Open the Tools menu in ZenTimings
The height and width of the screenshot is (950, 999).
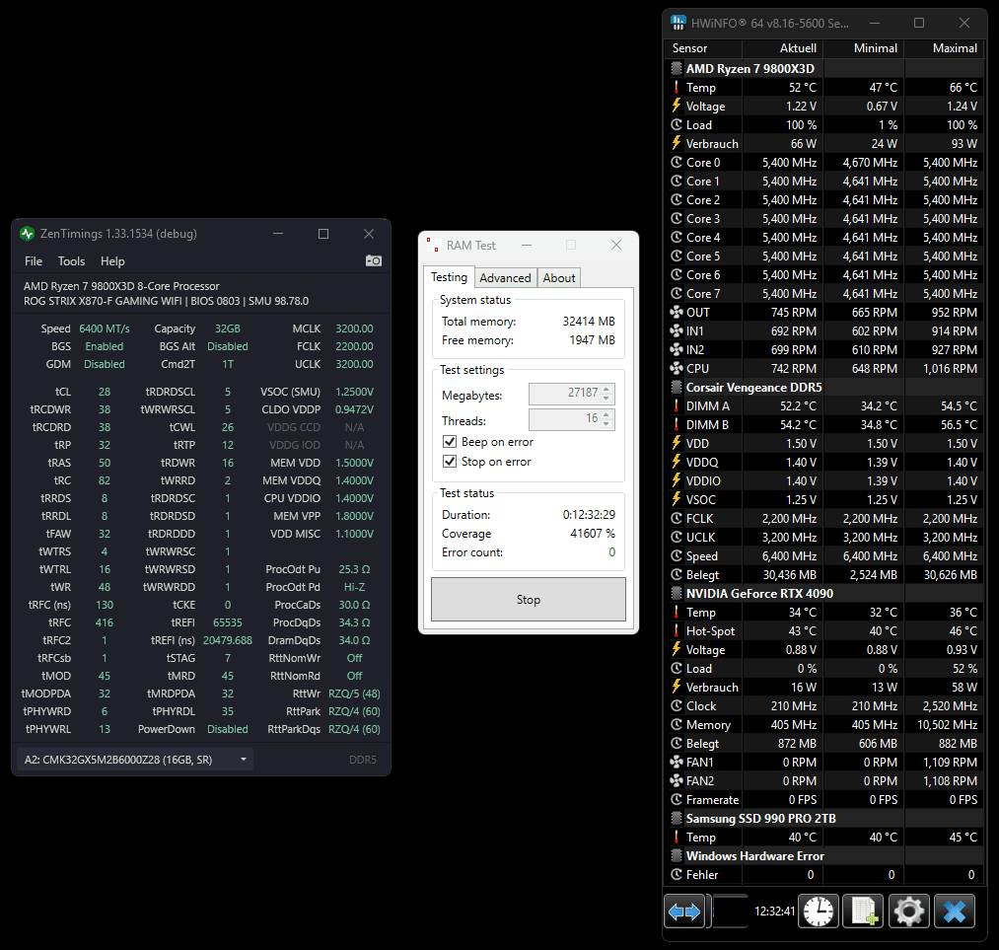(71, 261)
